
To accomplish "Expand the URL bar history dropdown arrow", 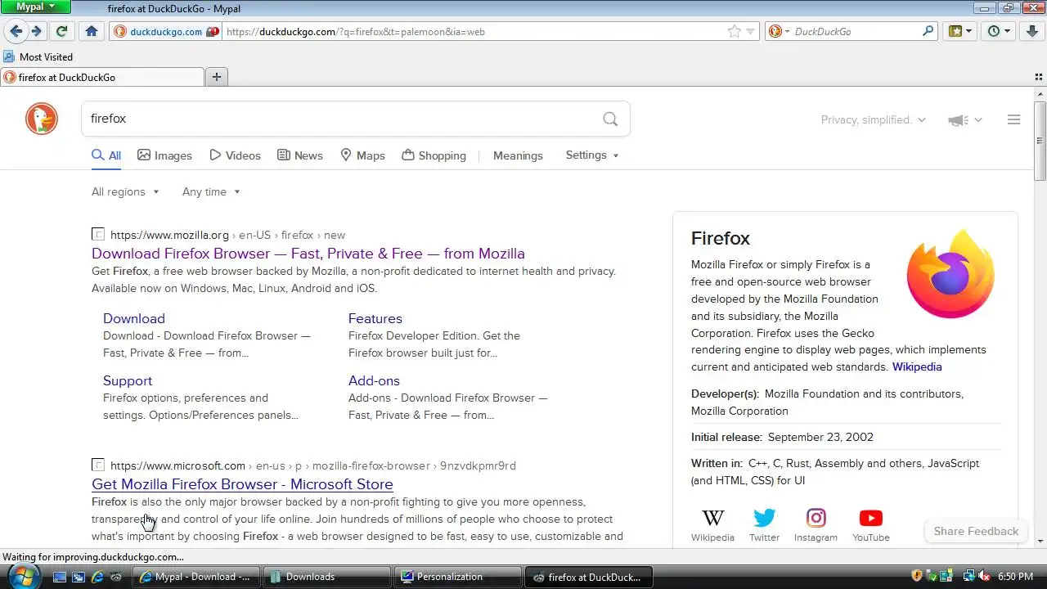I will [x=750, y=31].
